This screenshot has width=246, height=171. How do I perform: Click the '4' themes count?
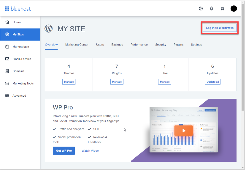[69, 66]
